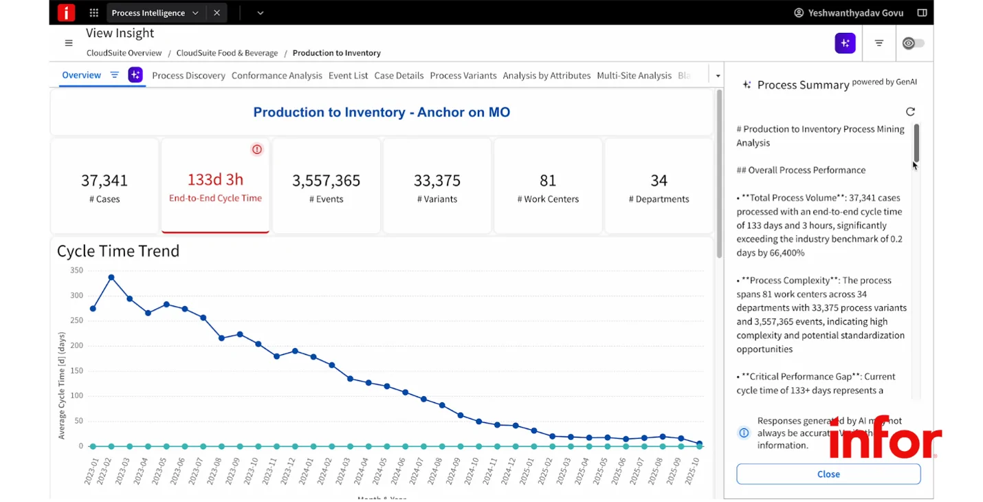Close the Process Intelligence tab

click(217, 13)
